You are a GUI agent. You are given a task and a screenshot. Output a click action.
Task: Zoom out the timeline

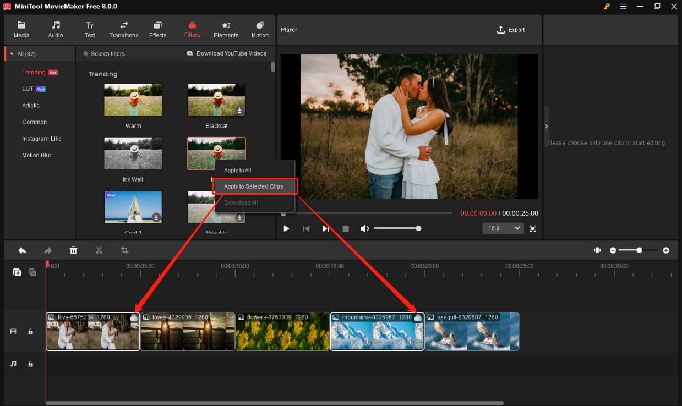click(613, 250)
